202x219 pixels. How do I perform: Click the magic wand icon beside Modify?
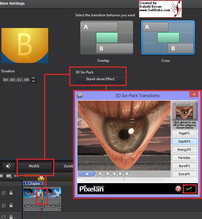(x=9, y=166)
